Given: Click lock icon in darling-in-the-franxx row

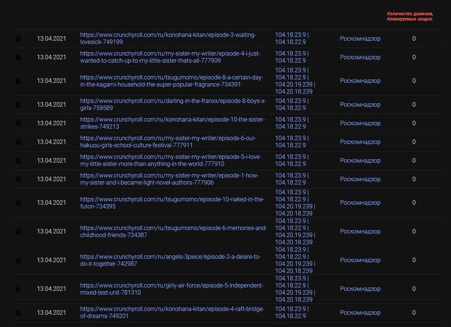Looking at the screenshot, I should [x=18, y=105].
